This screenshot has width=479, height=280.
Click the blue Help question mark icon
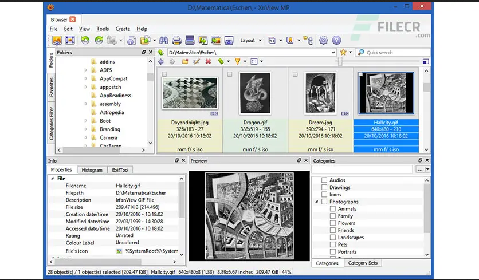[x=336, y=41]
